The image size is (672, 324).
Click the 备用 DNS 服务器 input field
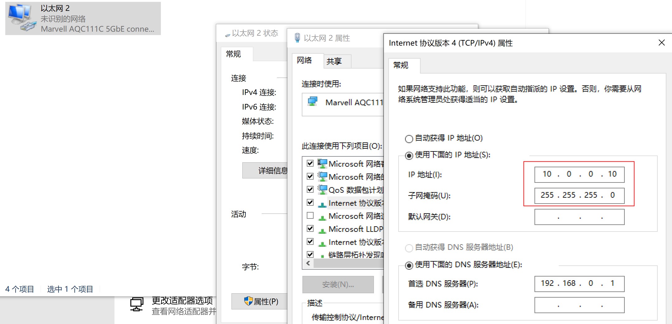(x=579, y=305)
